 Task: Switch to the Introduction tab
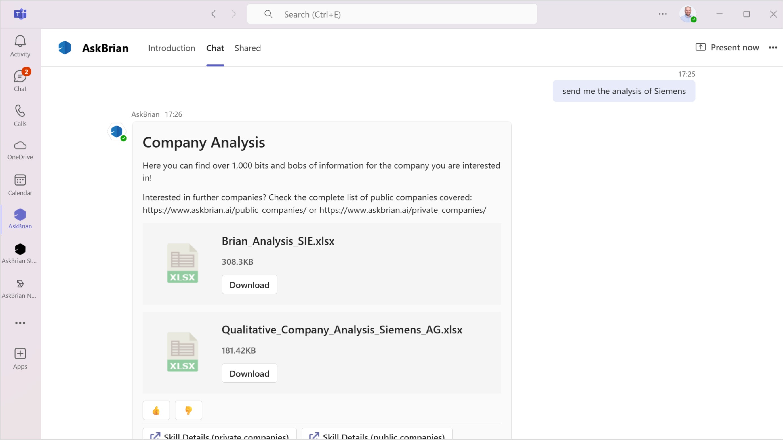171,48
